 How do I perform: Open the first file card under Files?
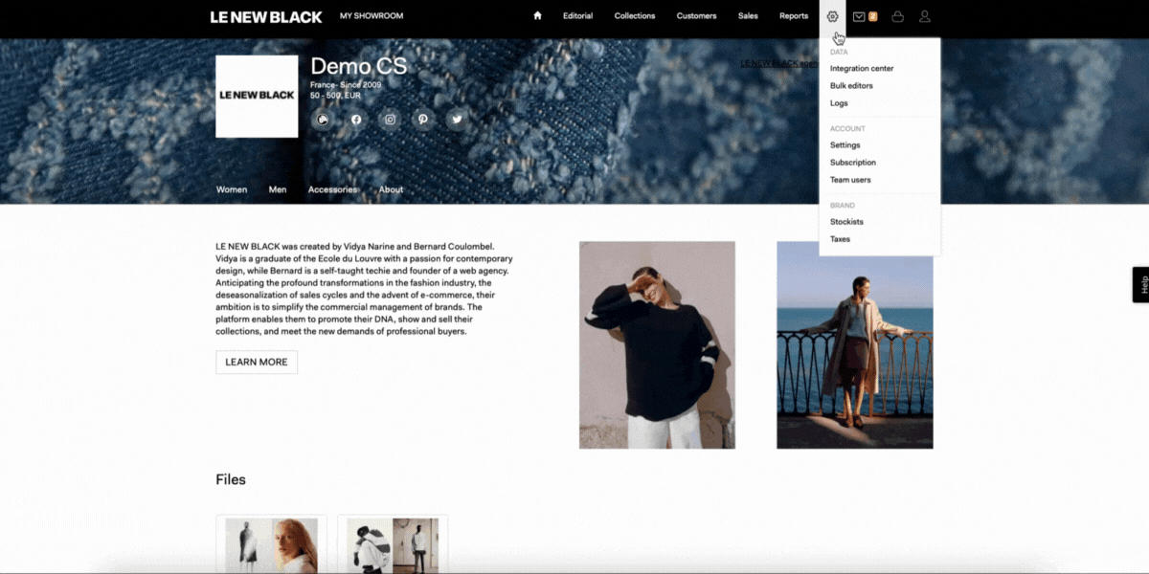click(x=271, y=544)
